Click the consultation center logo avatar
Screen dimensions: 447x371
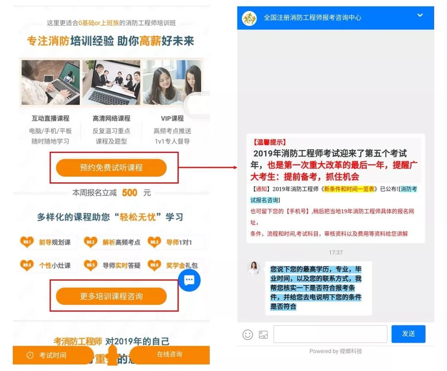249,18
